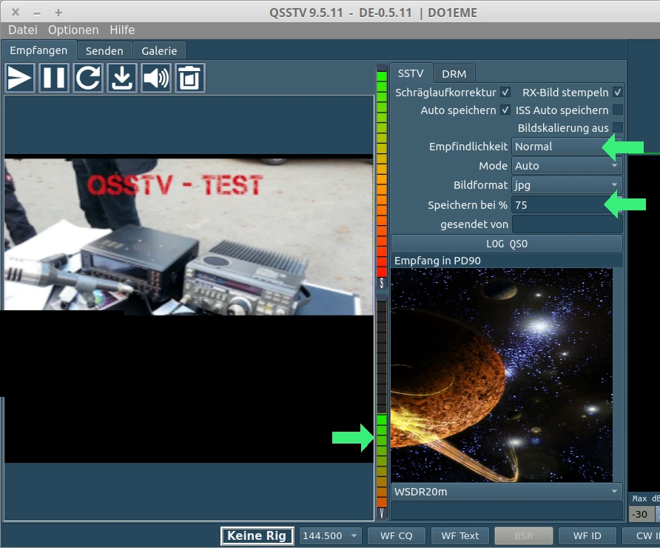660x548 pixels.
Task: Start SSTV reception with the play icon
Action: point(19,78)
